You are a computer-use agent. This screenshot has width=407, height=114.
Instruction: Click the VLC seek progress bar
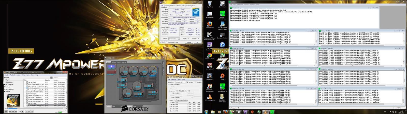tap(36, 109)
